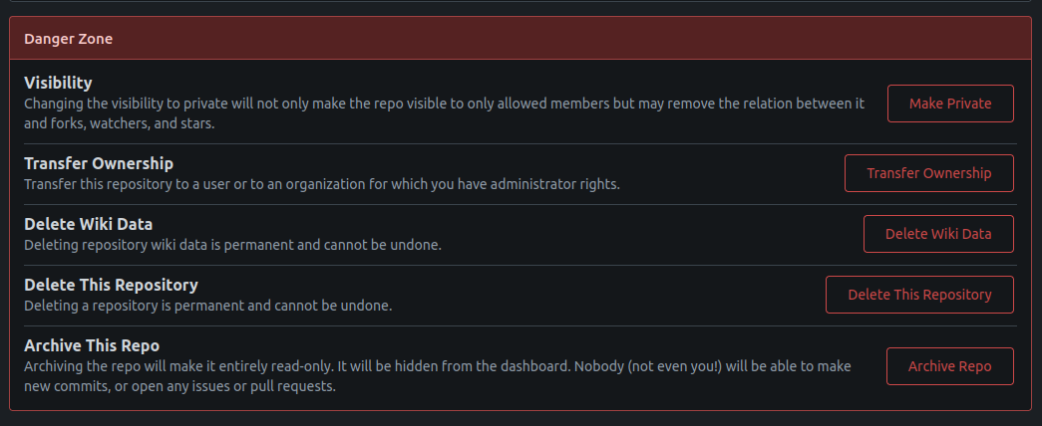Click the Danger Zone header title
Image resolution: width=1042 pixels, height=426 pixels.
point(69,40)
